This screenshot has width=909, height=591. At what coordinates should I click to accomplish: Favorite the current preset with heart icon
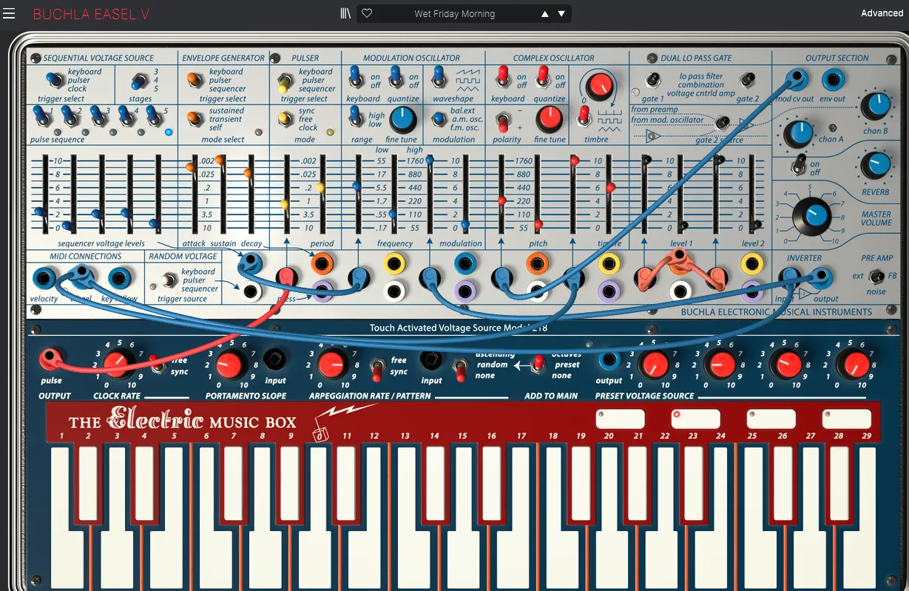pyautogui.click(x=367, y=13)
